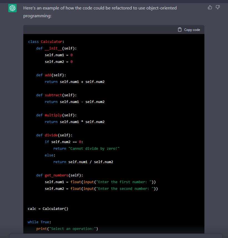This screenshot has width=228, height=238.
Task: Click 'return self.num1 - self.num2' line
Action: (x=75, y=102)
